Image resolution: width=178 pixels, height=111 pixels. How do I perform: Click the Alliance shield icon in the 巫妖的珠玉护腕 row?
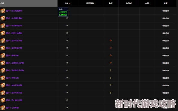click(111, 70)
